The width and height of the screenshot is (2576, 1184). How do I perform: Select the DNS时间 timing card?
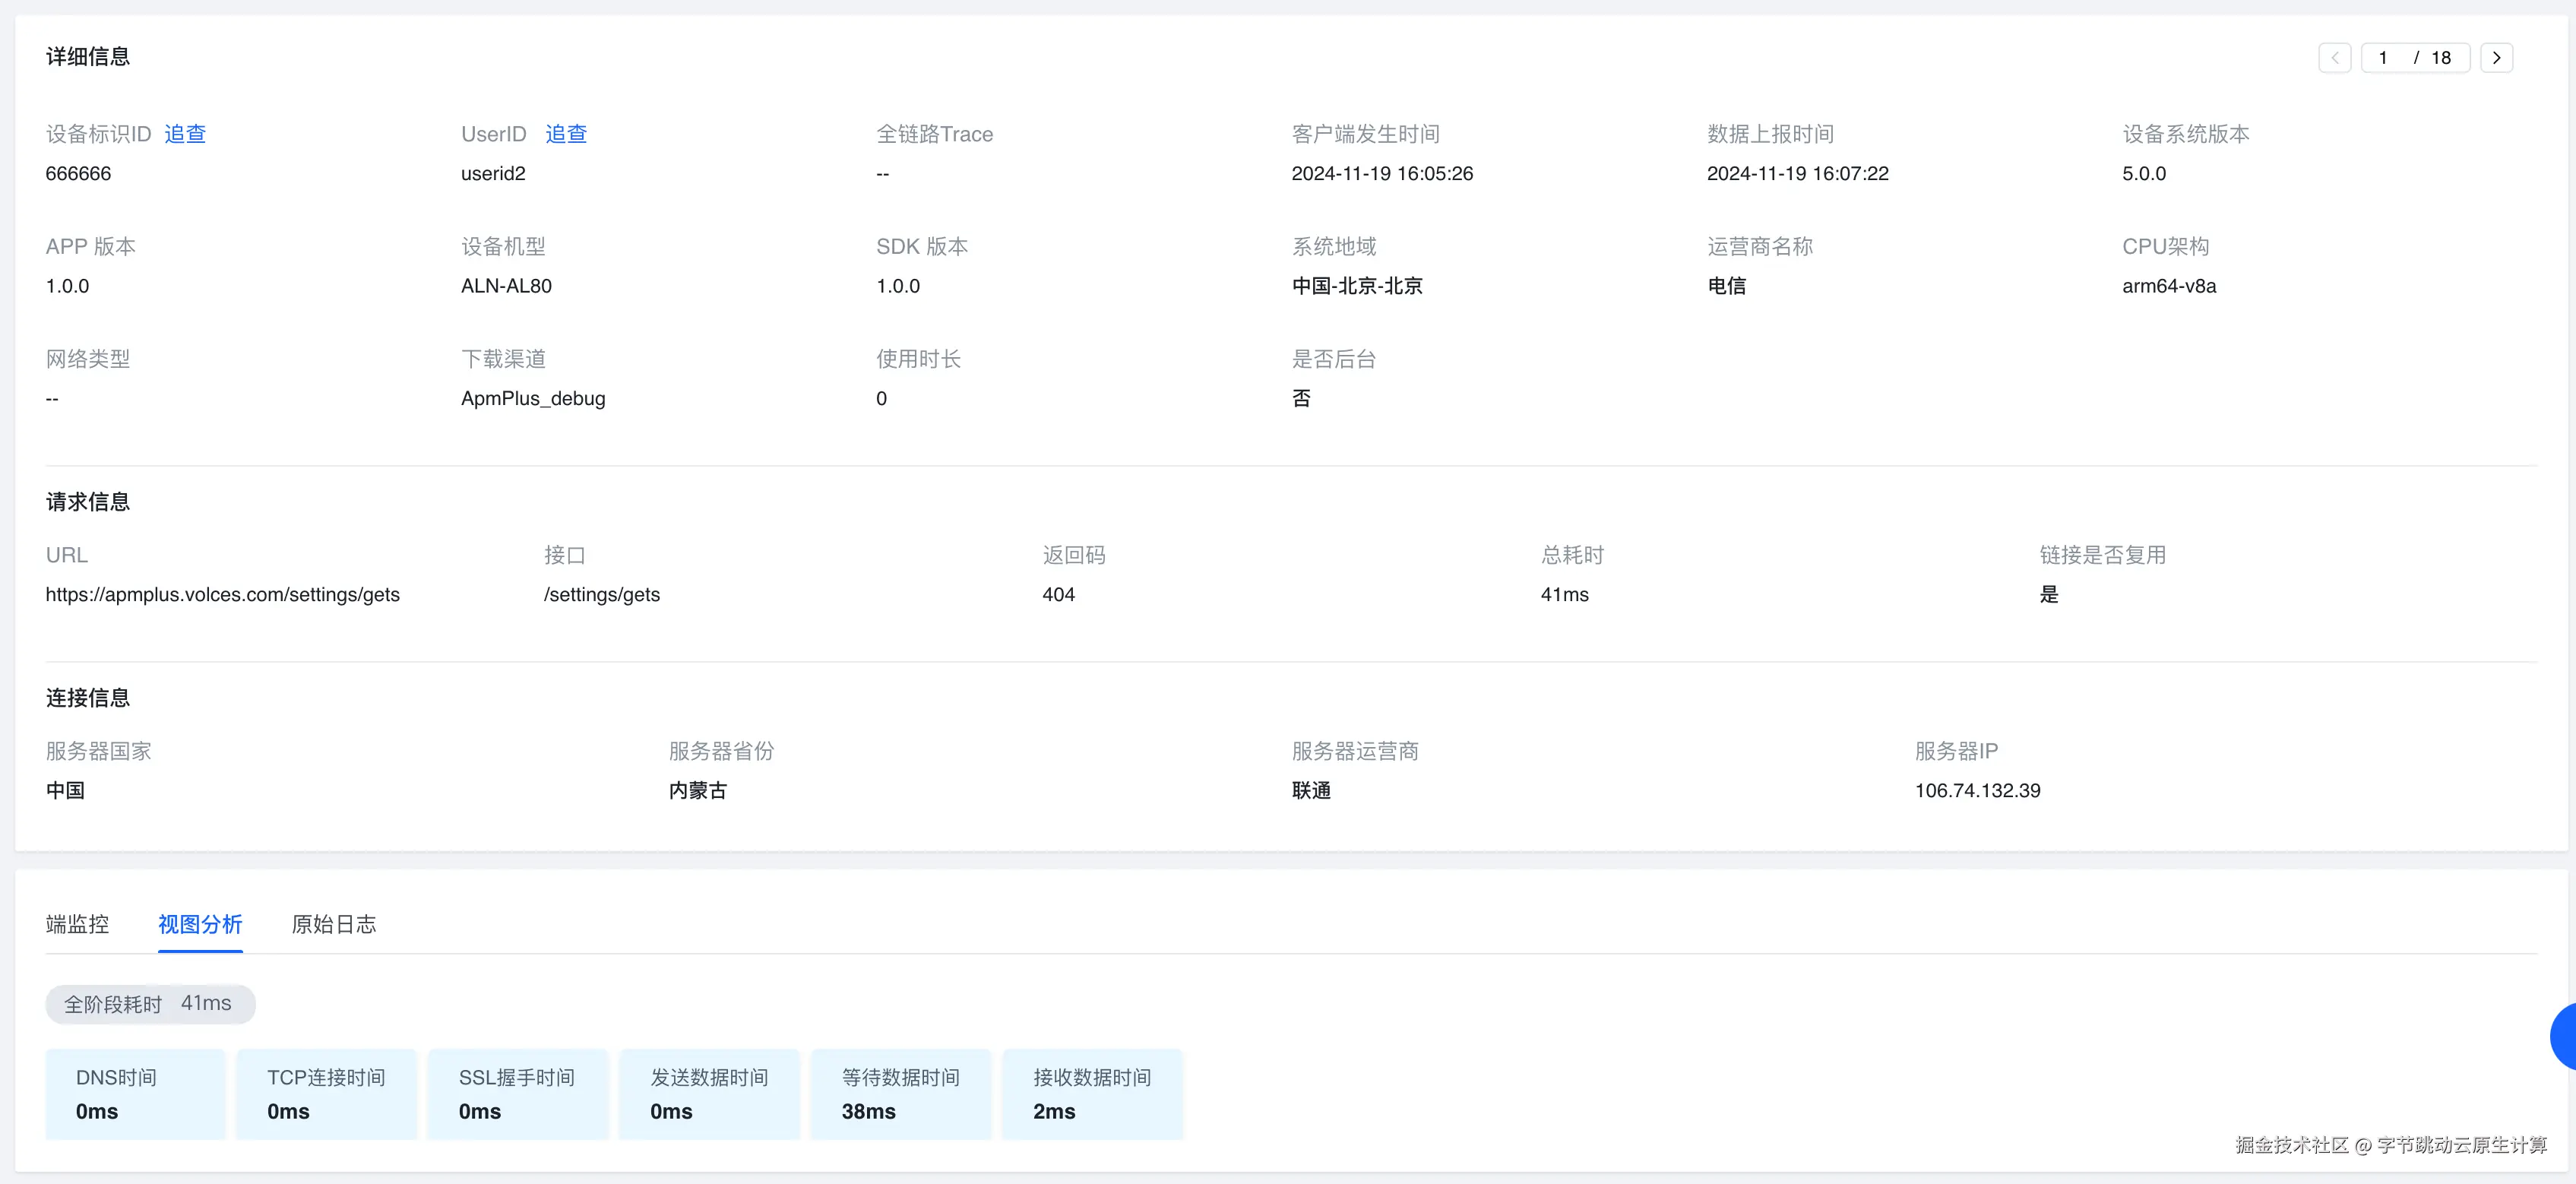(135, 1094)
